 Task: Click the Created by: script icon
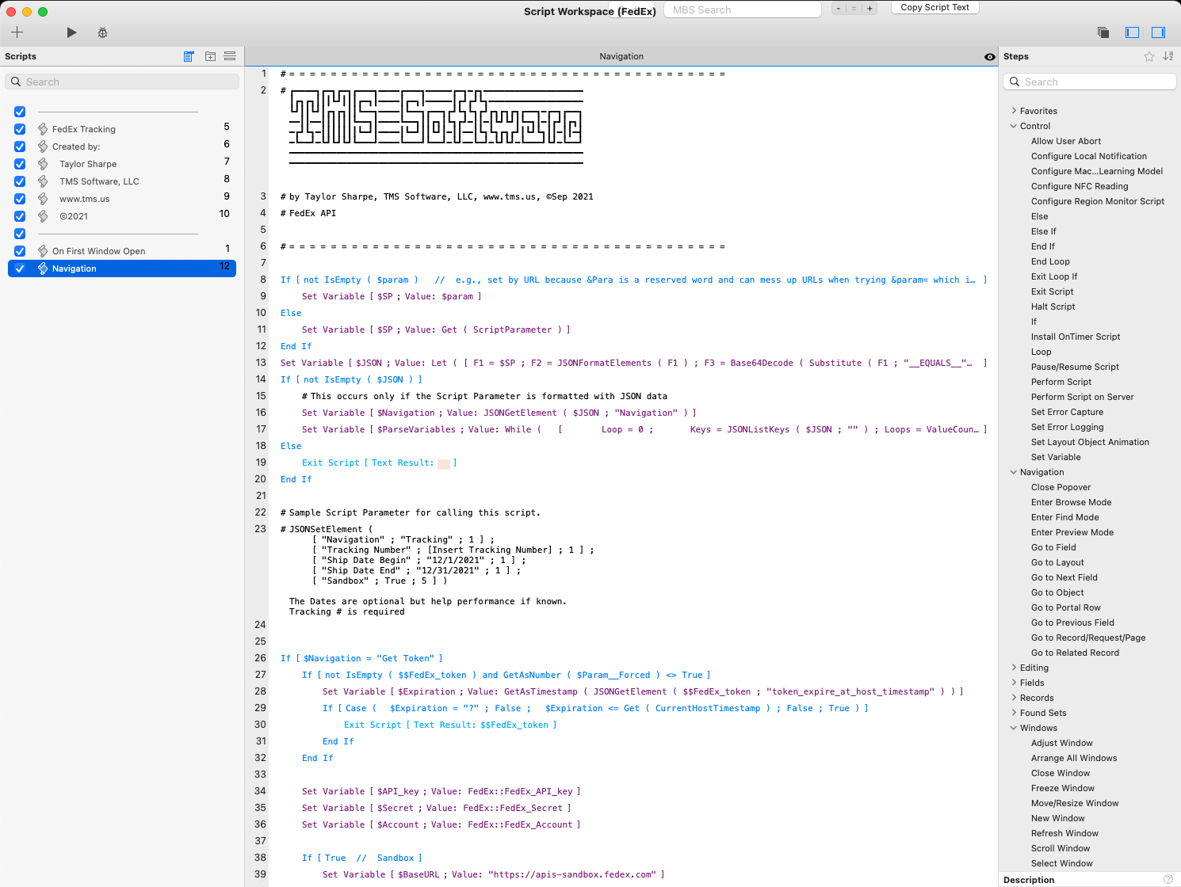(x=43, y=147)
